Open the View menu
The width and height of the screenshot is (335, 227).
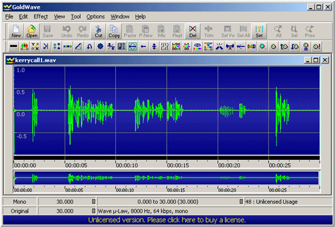point(60,16)
